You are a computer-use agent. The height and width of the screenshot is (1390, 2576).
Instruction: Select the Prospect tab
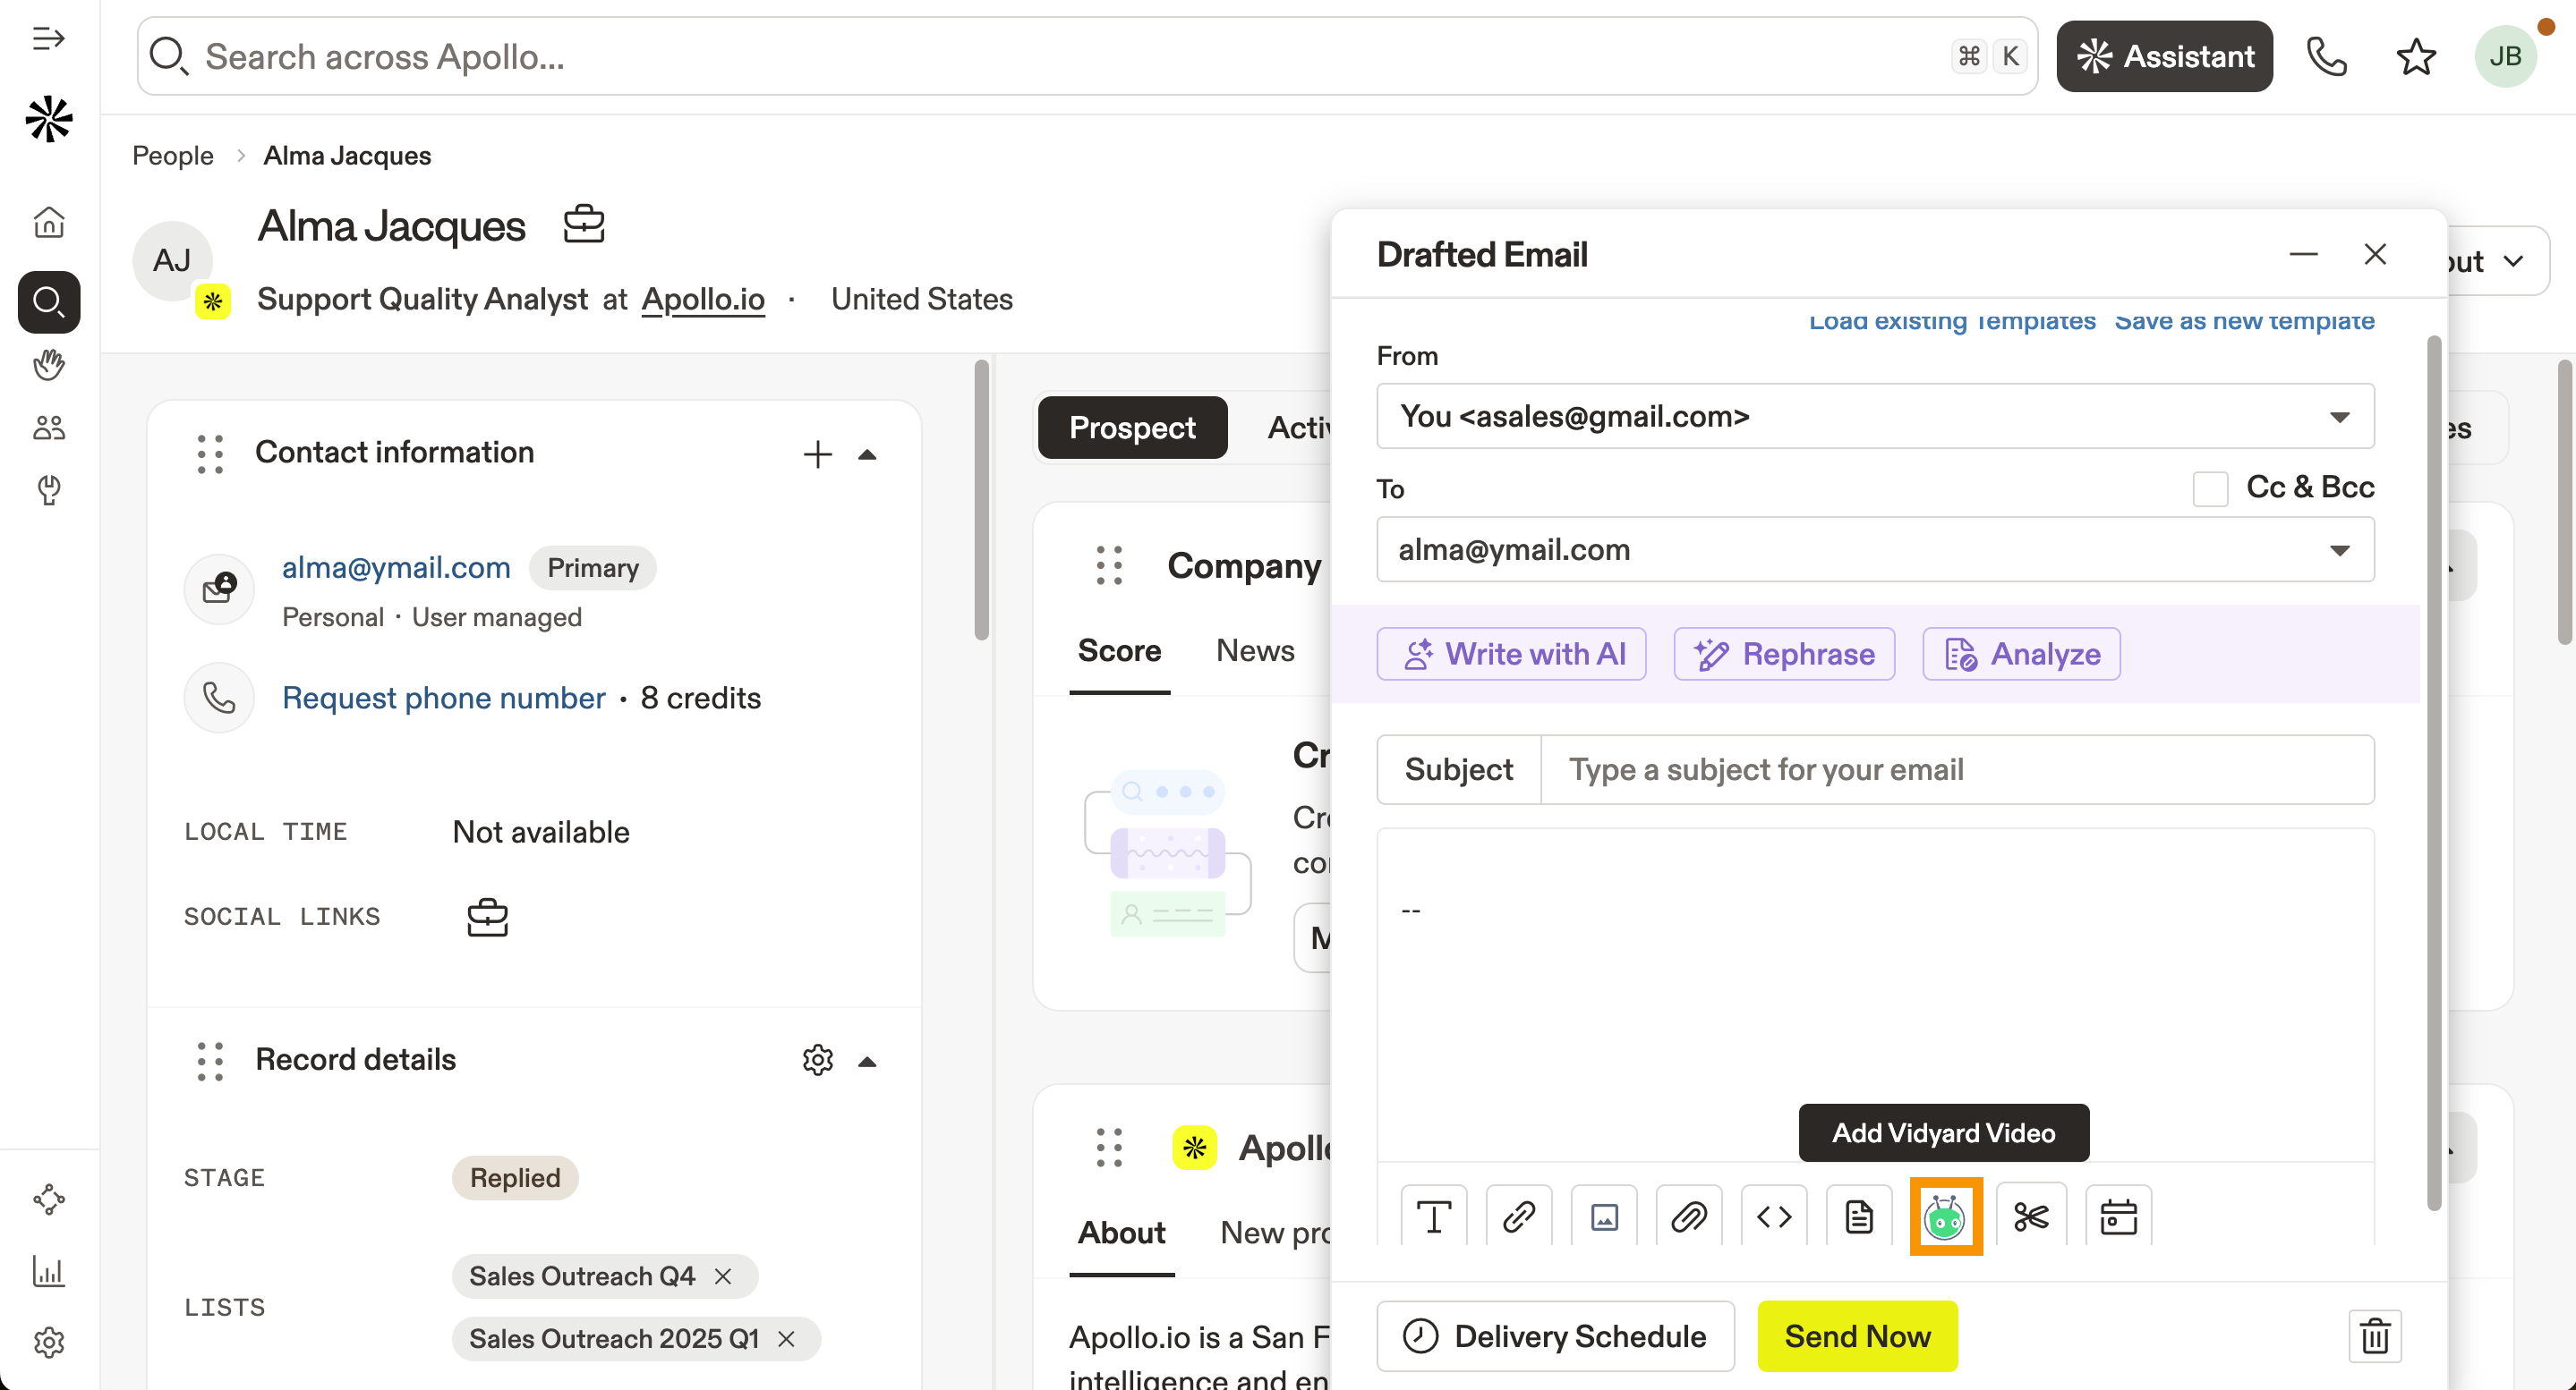tap(1132, 428)
